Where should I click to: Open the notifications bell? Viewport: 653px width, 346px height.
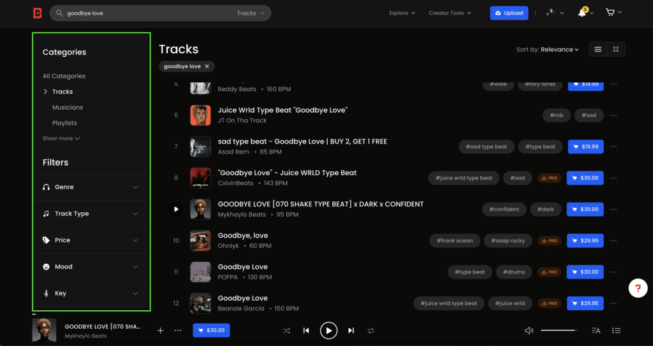582,13
